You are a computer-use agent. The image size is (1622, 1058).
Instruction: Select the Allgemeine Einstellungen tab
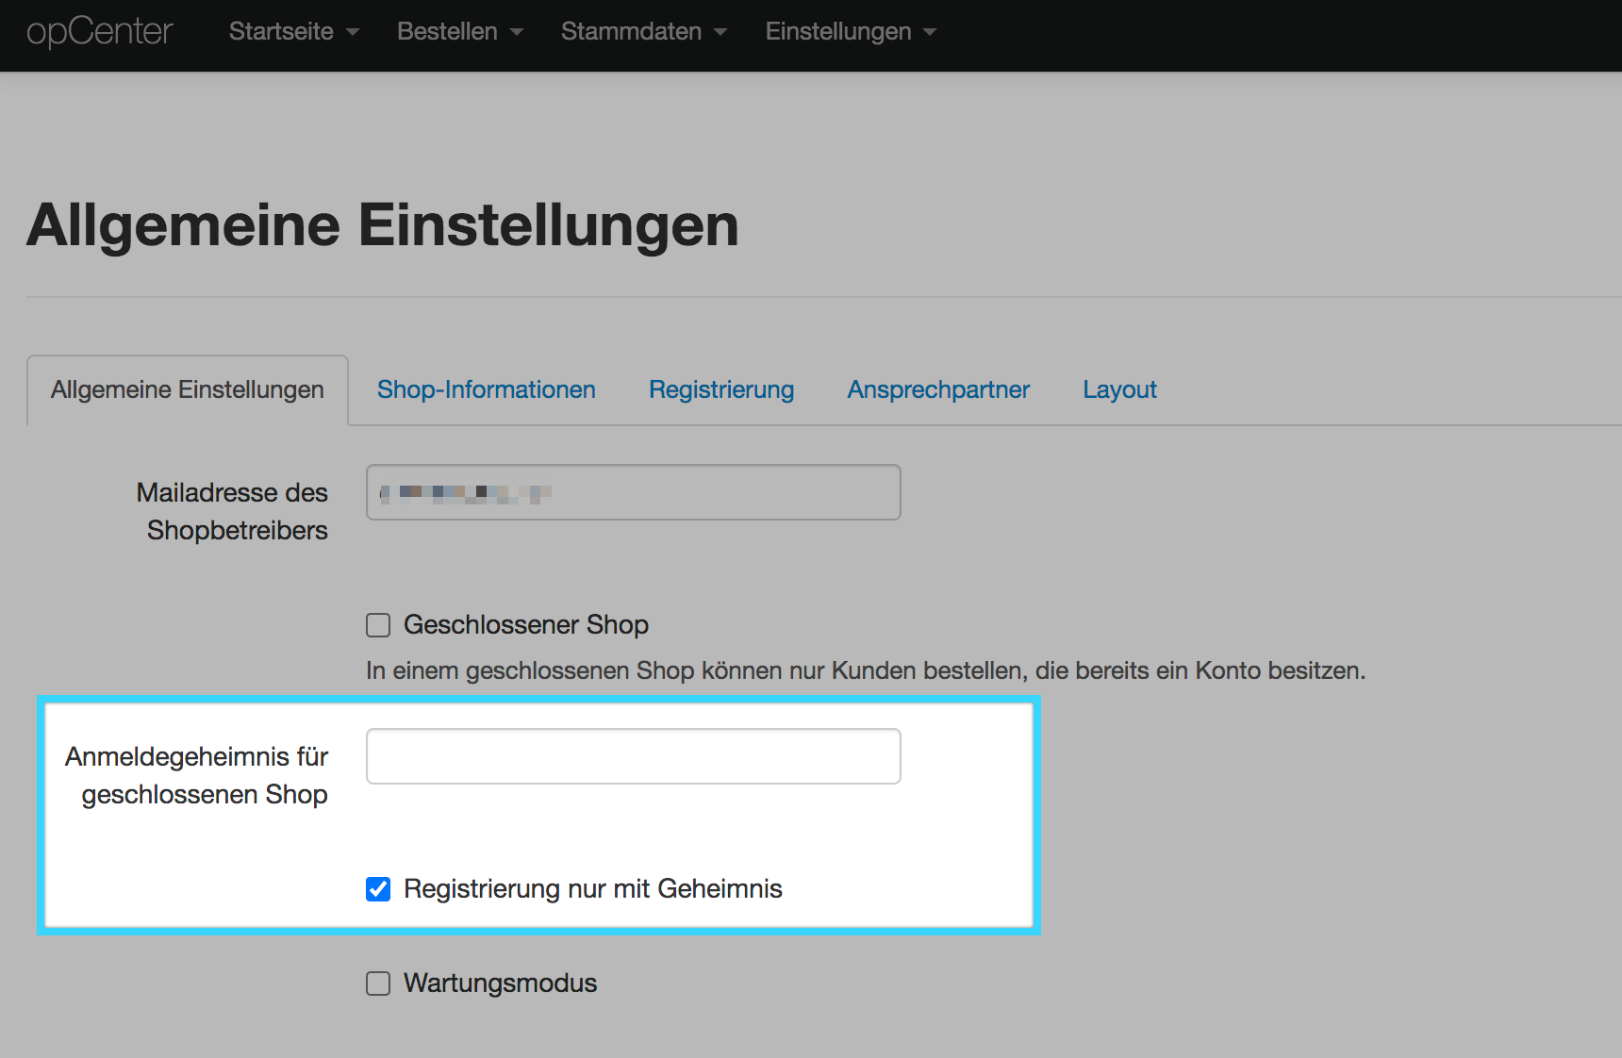[188, 389]
